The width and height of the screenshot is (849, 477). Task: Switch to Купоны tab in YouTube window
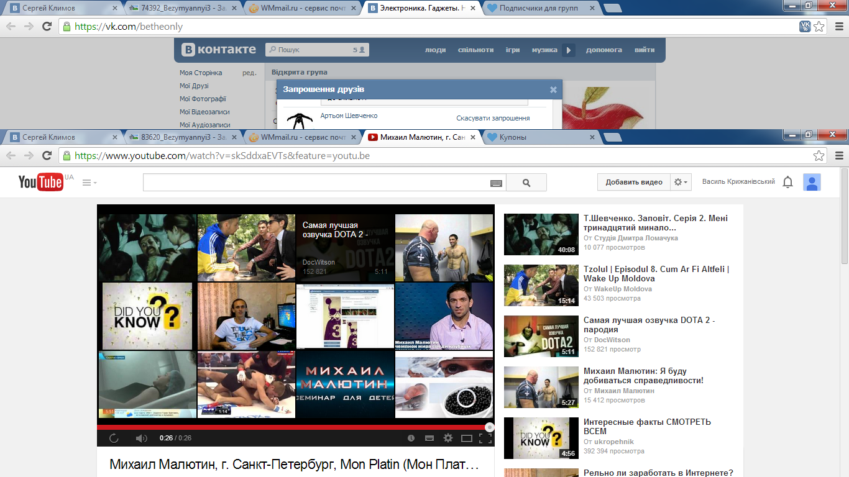coord(539,137)
